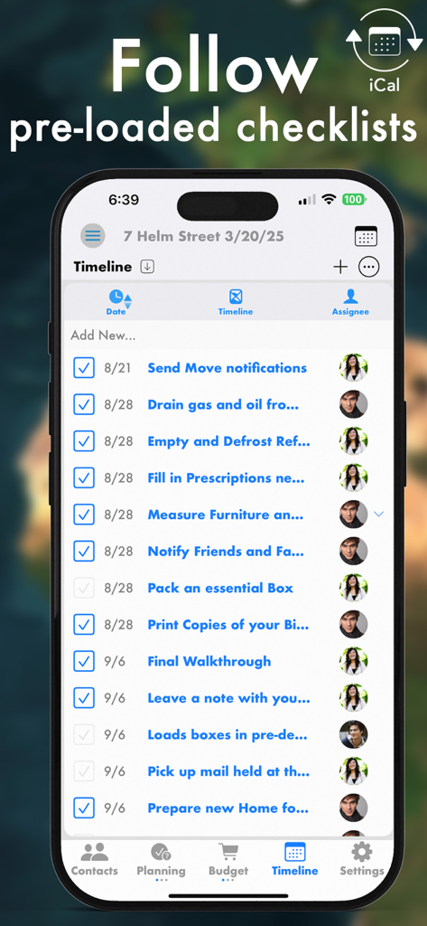Screen dimensions: 427x926
Task: Open the Send Move notifications task
Action: (x=227, y=368)
